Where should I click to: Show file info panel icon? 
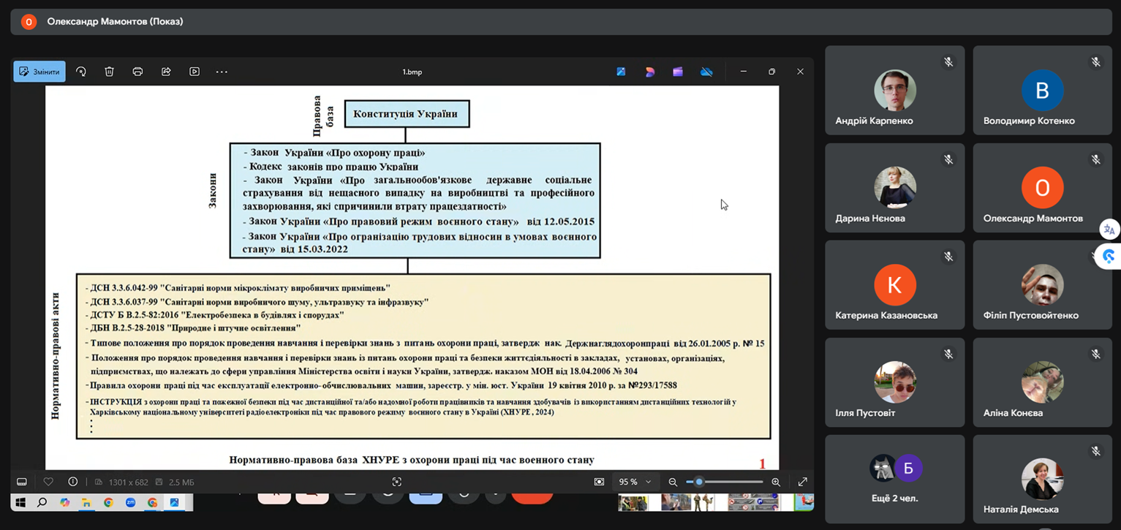point(72,482)
